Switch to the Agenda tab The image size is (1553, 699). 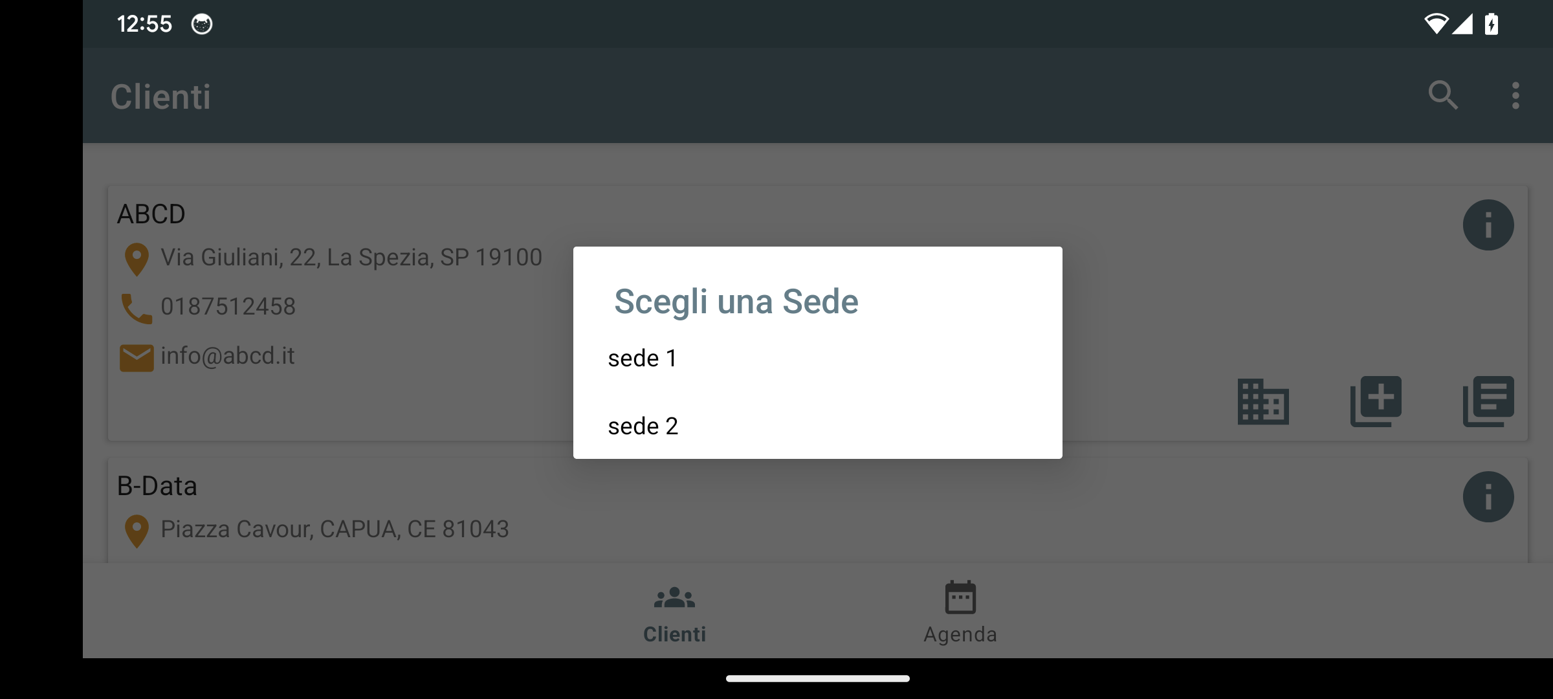(x=960, y=612)
